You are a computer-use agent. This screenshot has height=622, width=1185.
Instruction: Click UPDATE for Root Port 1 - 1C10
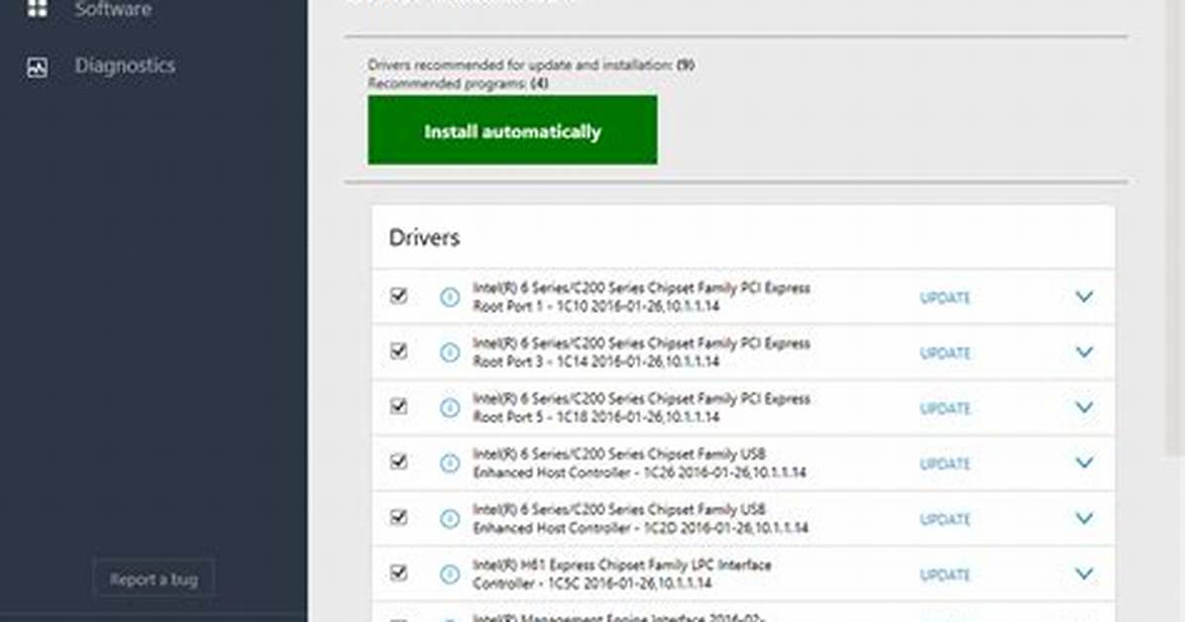[x=944, y=298]
